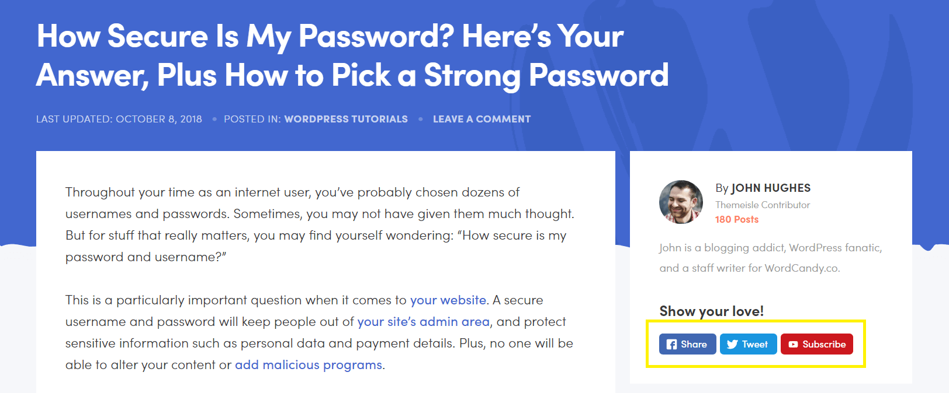
Task: Click the article title heading
Action: [x=352, y=56]
